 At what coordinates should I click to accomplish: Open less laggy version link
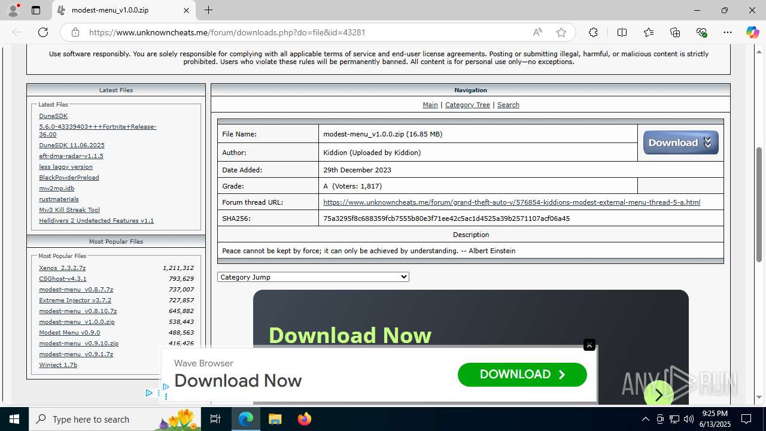[66, 166]
